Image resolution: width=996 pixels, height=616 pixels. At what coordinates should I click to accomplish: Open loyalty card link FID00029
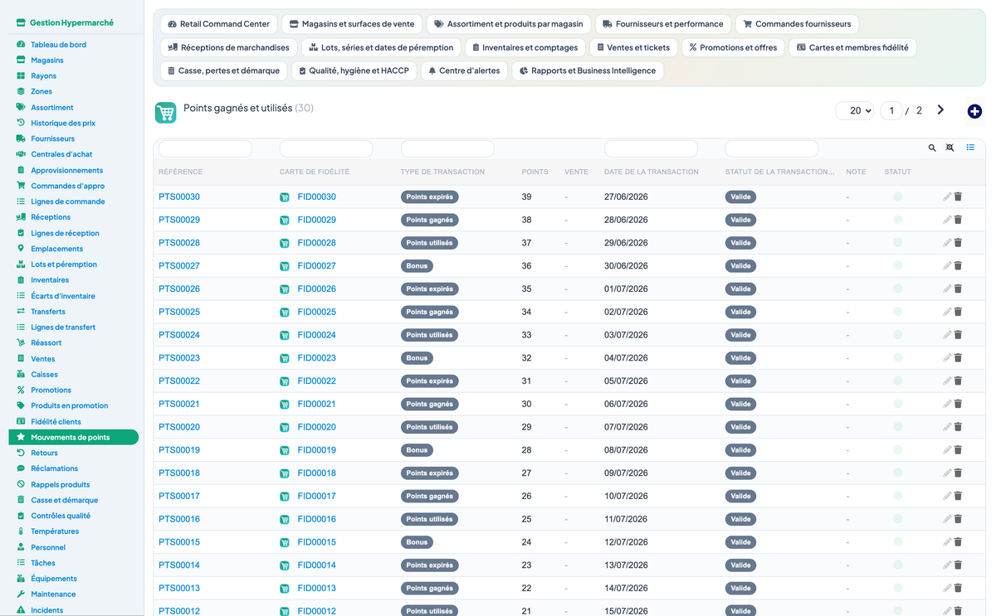317,221
